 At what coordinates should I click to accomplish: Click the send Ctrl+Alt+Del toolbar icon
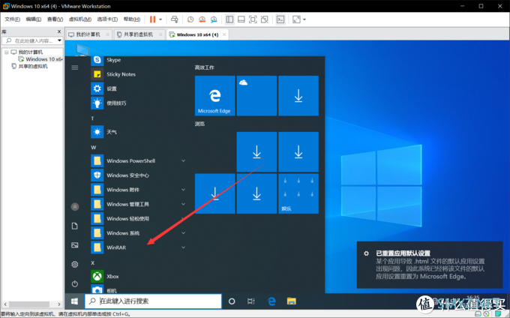(x=175, y=19)
